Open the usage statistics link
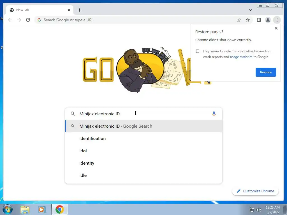Viewport: 287px width, 215px height. (241, 57)
